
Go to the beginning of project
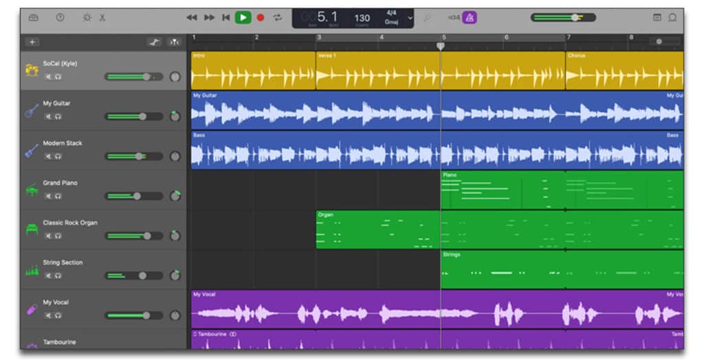tap(225, 17)
